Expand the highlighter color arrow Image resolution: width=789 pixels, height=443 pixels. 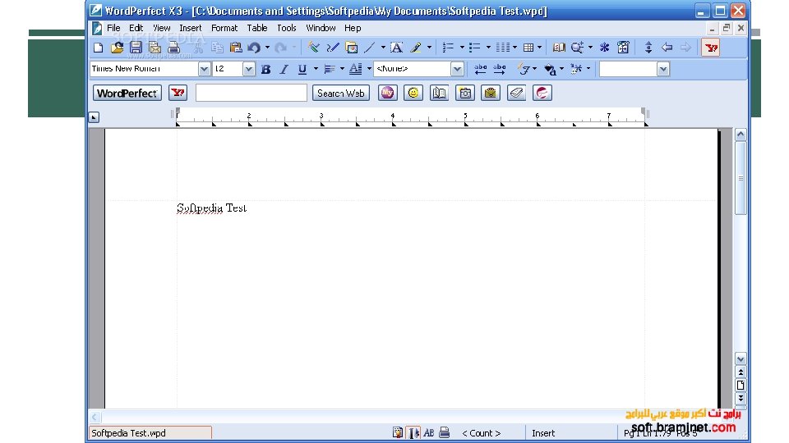429,48
